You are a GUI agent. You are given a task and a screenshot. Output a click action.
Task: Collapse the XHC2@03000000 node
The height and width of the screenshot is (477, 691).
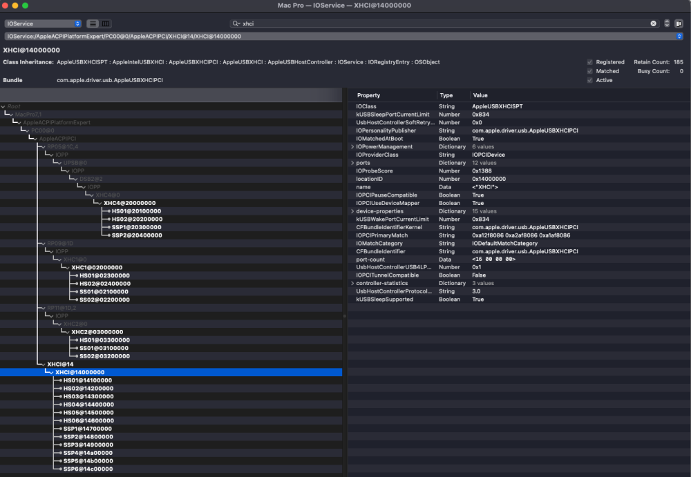[x=68, y=332]
